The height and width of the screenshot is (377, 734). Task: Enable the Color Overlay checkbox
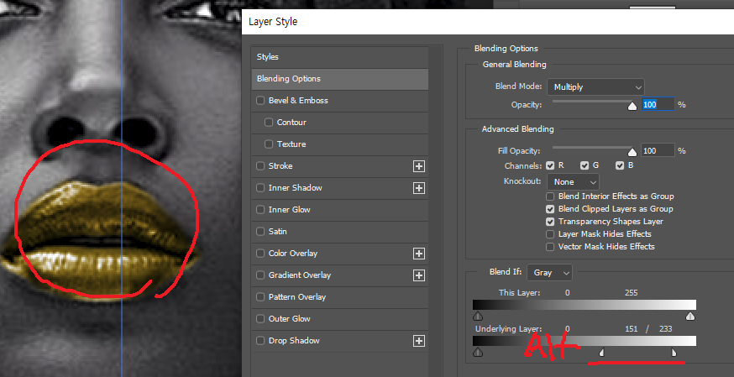[260, 254]
